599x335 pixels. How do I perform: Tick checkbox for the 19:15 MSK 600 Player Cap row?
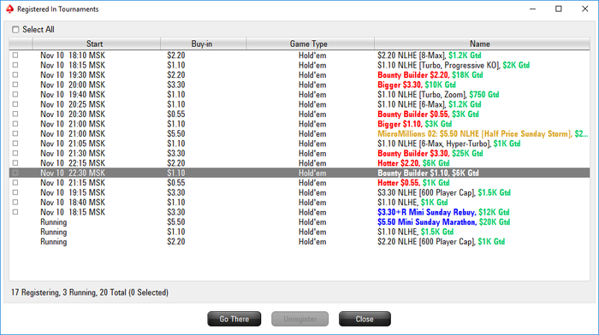click(15, 192)
